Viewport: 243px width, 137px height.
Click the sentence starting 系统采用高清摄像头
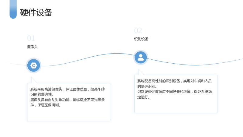67,92
